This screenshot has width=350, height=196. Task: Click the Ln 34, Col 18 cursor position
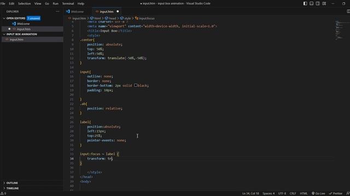[x=250, y=193]
